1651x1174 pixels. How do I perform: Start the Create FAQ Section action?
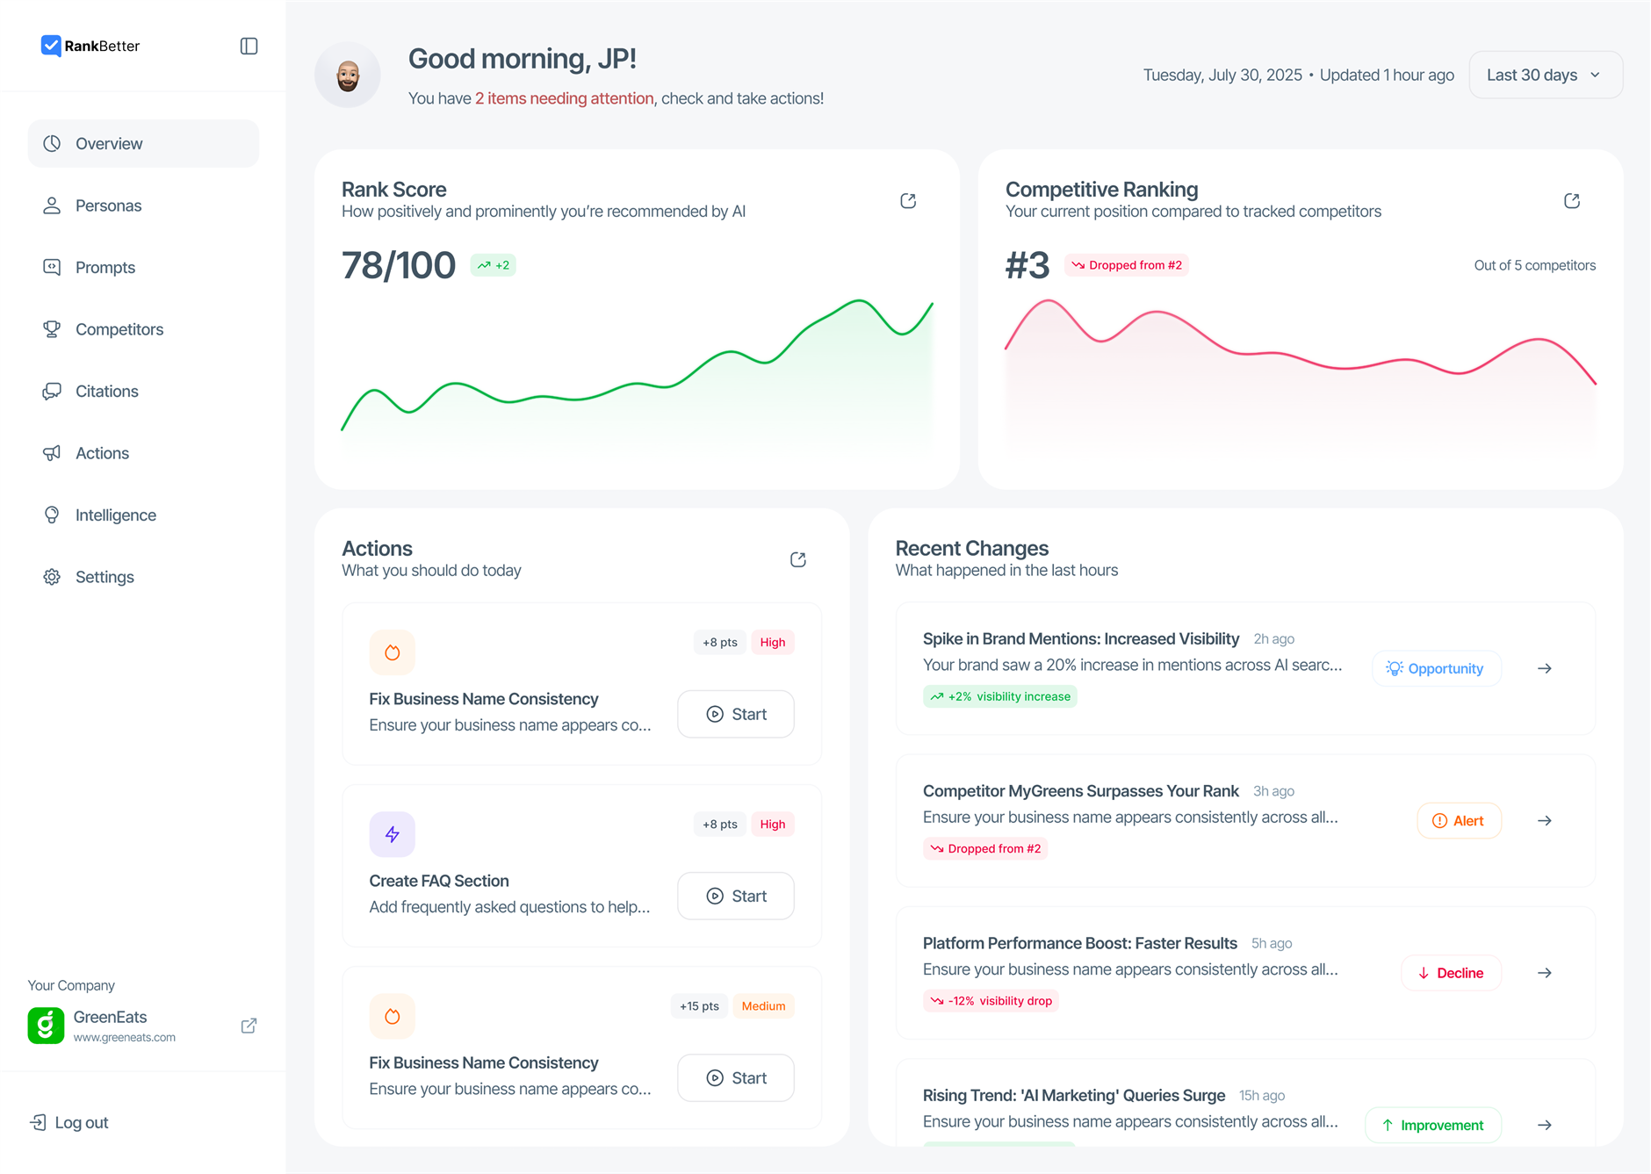coord(735,896)
